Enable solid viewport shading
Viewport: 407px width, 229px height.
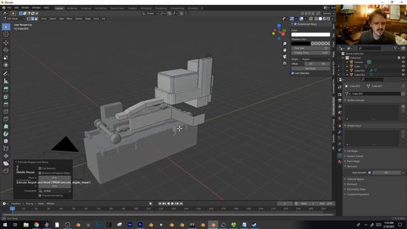(x=321, y=18)
